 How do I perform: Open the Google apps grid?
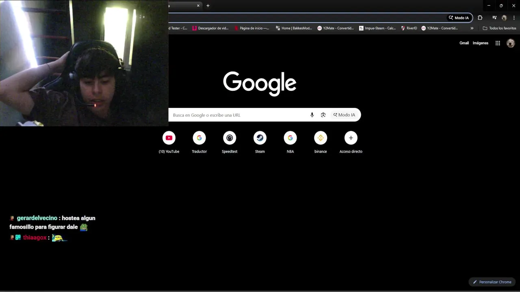coord(498,43)
